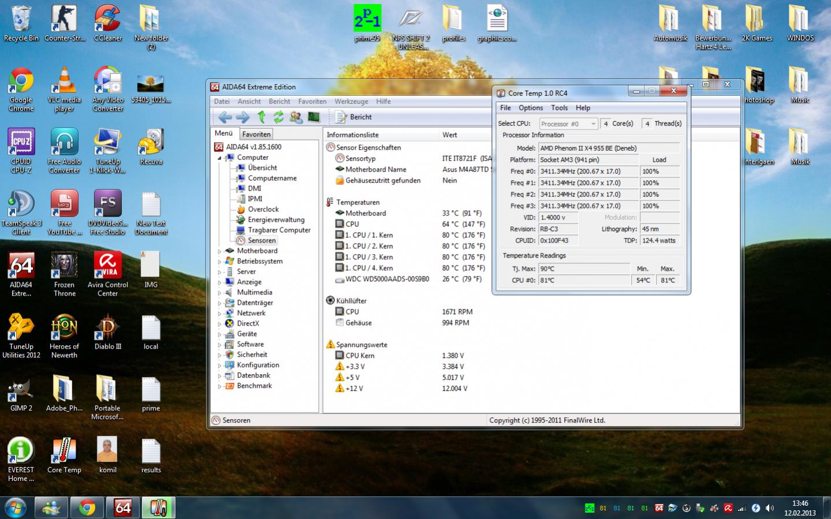Image resolution: width=831 pixels, height=519 pixels.
Task: Click the Windows Start button
Action: point(16,507)
